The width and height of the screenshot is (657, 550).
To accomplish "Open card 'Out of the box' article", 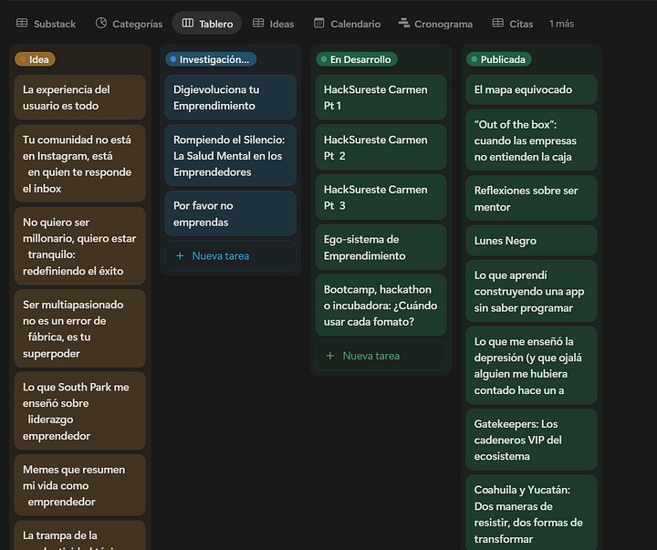I will coord(531,140).
